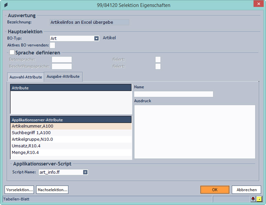Toggle the fixiert checkbox for Beschriftungssprache
The image size is (266, 205).
(x=158, y=66)
